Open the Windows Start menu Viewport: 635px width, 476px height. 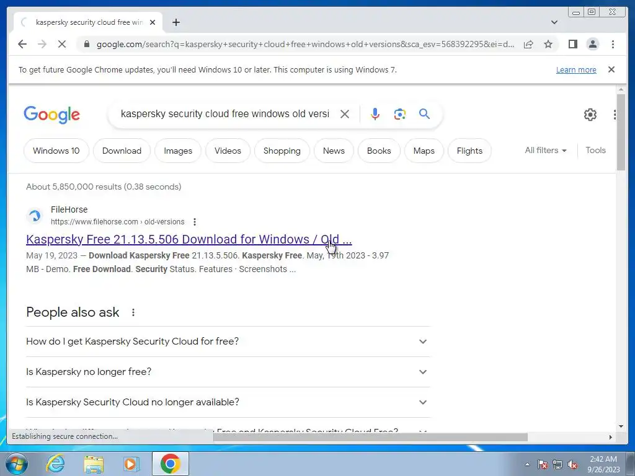16,464
